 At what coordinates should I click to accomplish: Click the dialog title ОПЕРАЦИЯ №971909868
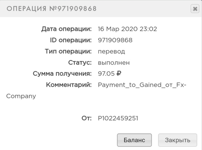52,9
